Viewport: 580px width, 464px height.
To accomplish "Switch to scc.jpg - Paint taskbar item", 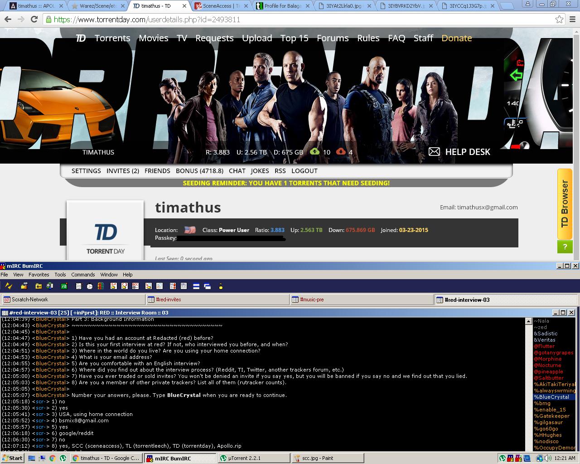I will 327,458.
